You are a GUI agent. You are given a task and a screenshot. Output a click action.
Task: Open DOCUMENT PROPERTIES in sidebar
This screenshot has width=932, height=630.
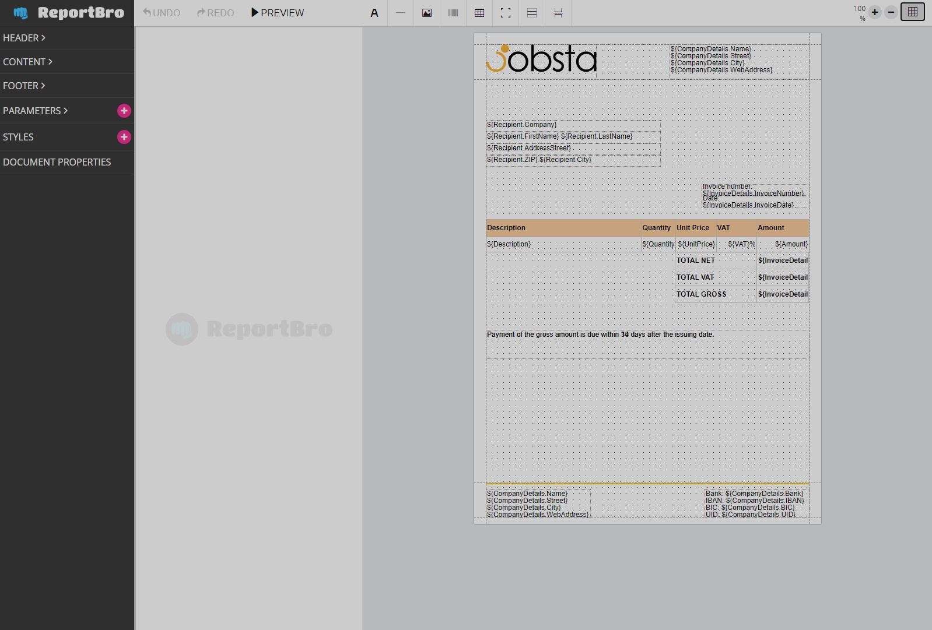(67, 162)
